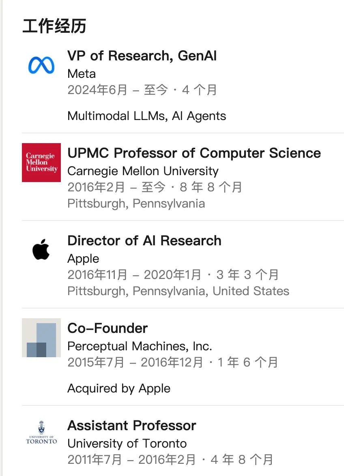344x476 pixels.
Task: Select the Assistant Professor job title
Action: click(x=132, y=426)
